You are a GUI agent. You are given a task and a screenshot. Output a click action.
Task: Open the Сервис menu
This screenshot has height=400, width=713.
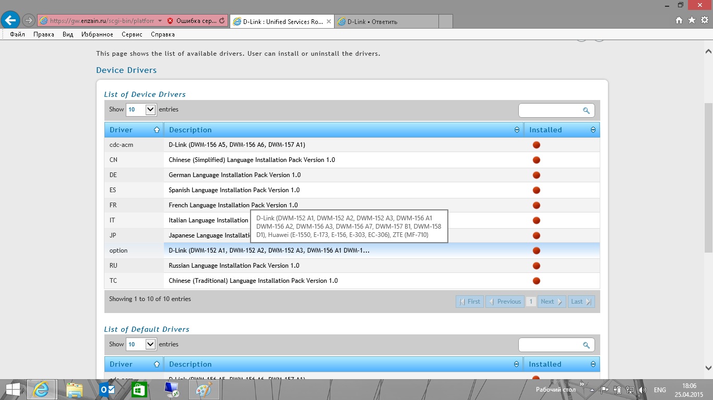(132, 34)
